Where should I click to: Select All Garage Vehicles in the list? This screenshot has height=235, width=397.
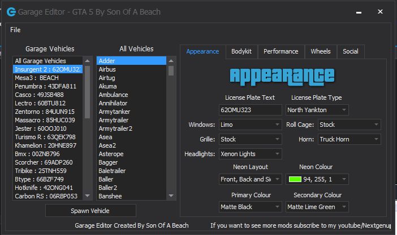click(x=48, y=61)
